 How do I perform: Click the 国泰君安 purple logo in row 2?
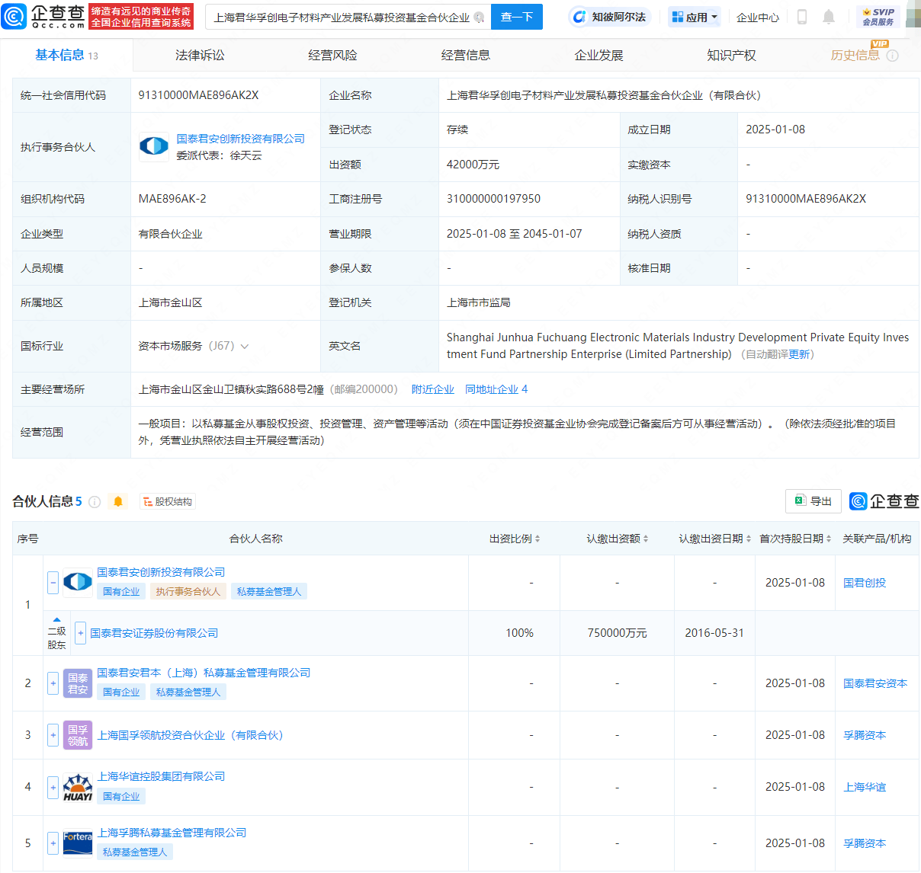pyautogui.click(x=78, y=683)
